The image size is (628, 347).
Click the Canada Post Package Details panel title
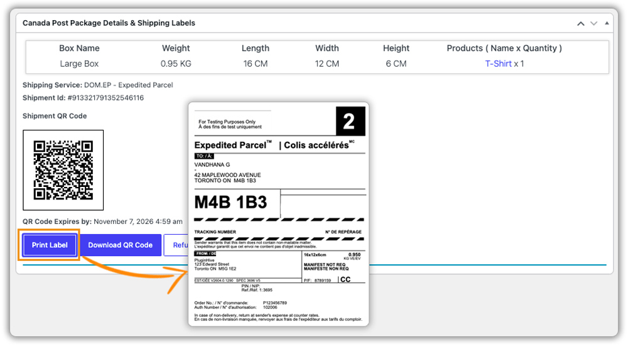(x=109, y=23)
